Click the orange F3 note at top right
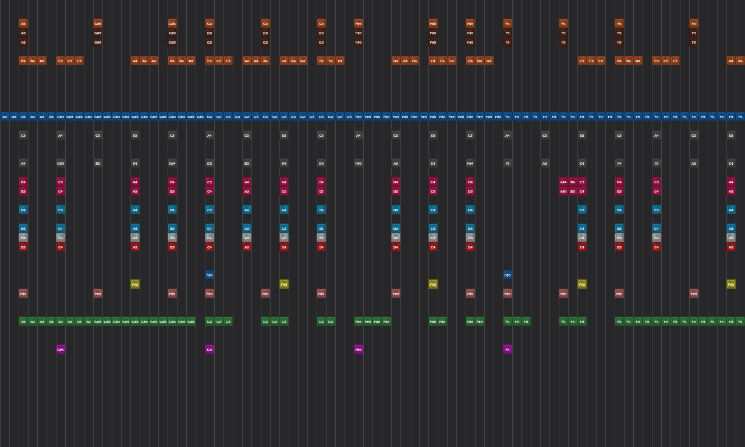The image size is (745, 447). [693, 24]
